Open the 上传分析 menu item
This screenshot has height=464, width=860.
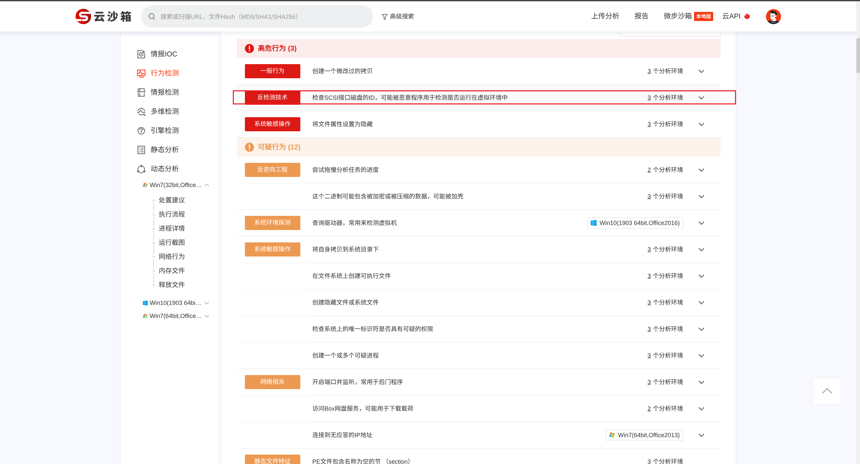click(605, 16)
